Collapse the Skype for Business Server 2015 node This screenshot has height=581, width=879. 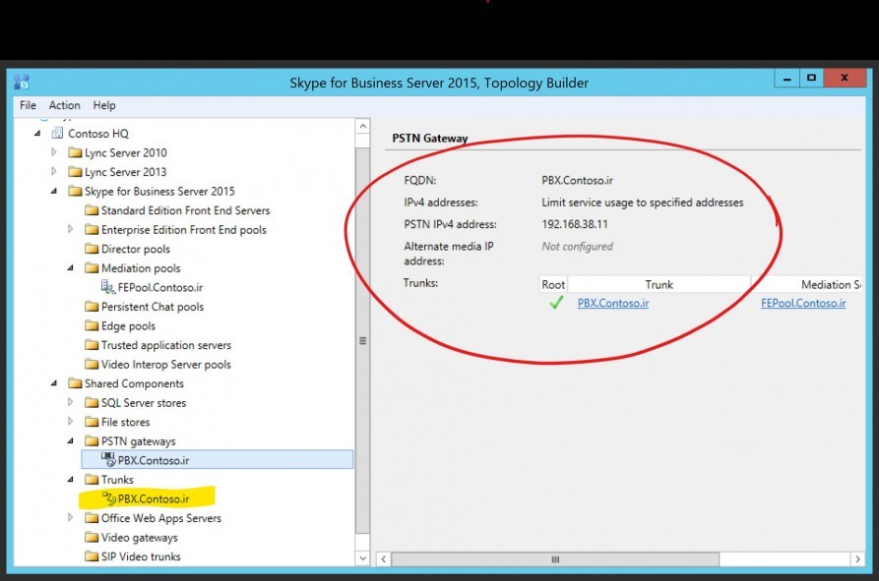tap(54, 192)
